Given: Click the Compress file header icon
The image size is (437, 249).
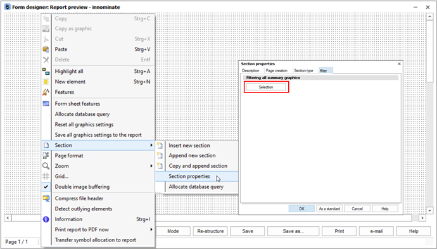Looking at the screenshot, I should pos(46,198).
